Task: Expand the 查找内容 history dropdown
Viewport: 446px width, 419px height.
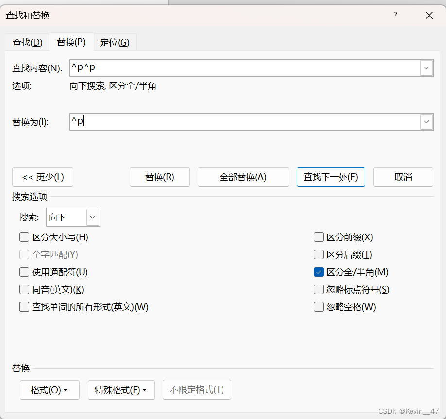Action: [427, 68]
